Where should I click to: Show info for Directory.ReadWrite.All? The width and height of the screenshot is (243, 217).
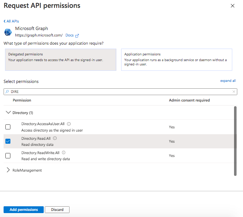coord(64,153)
